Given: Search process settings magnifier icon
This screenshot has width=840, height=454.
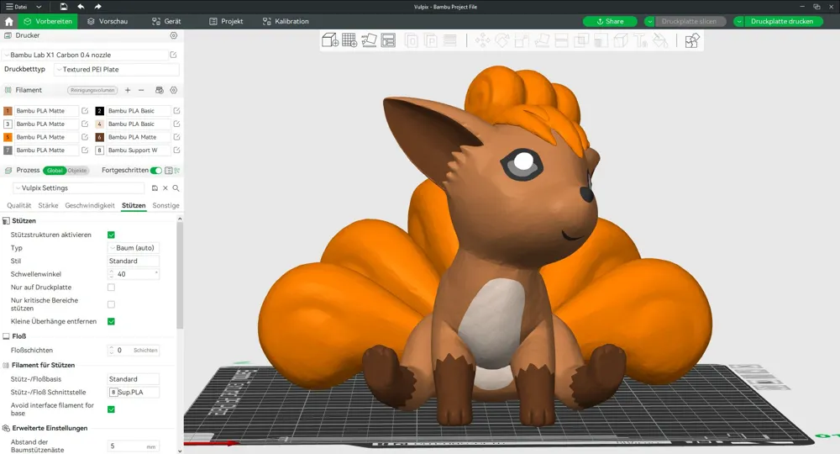Looking at the screenshot, I should pos(176,188).
